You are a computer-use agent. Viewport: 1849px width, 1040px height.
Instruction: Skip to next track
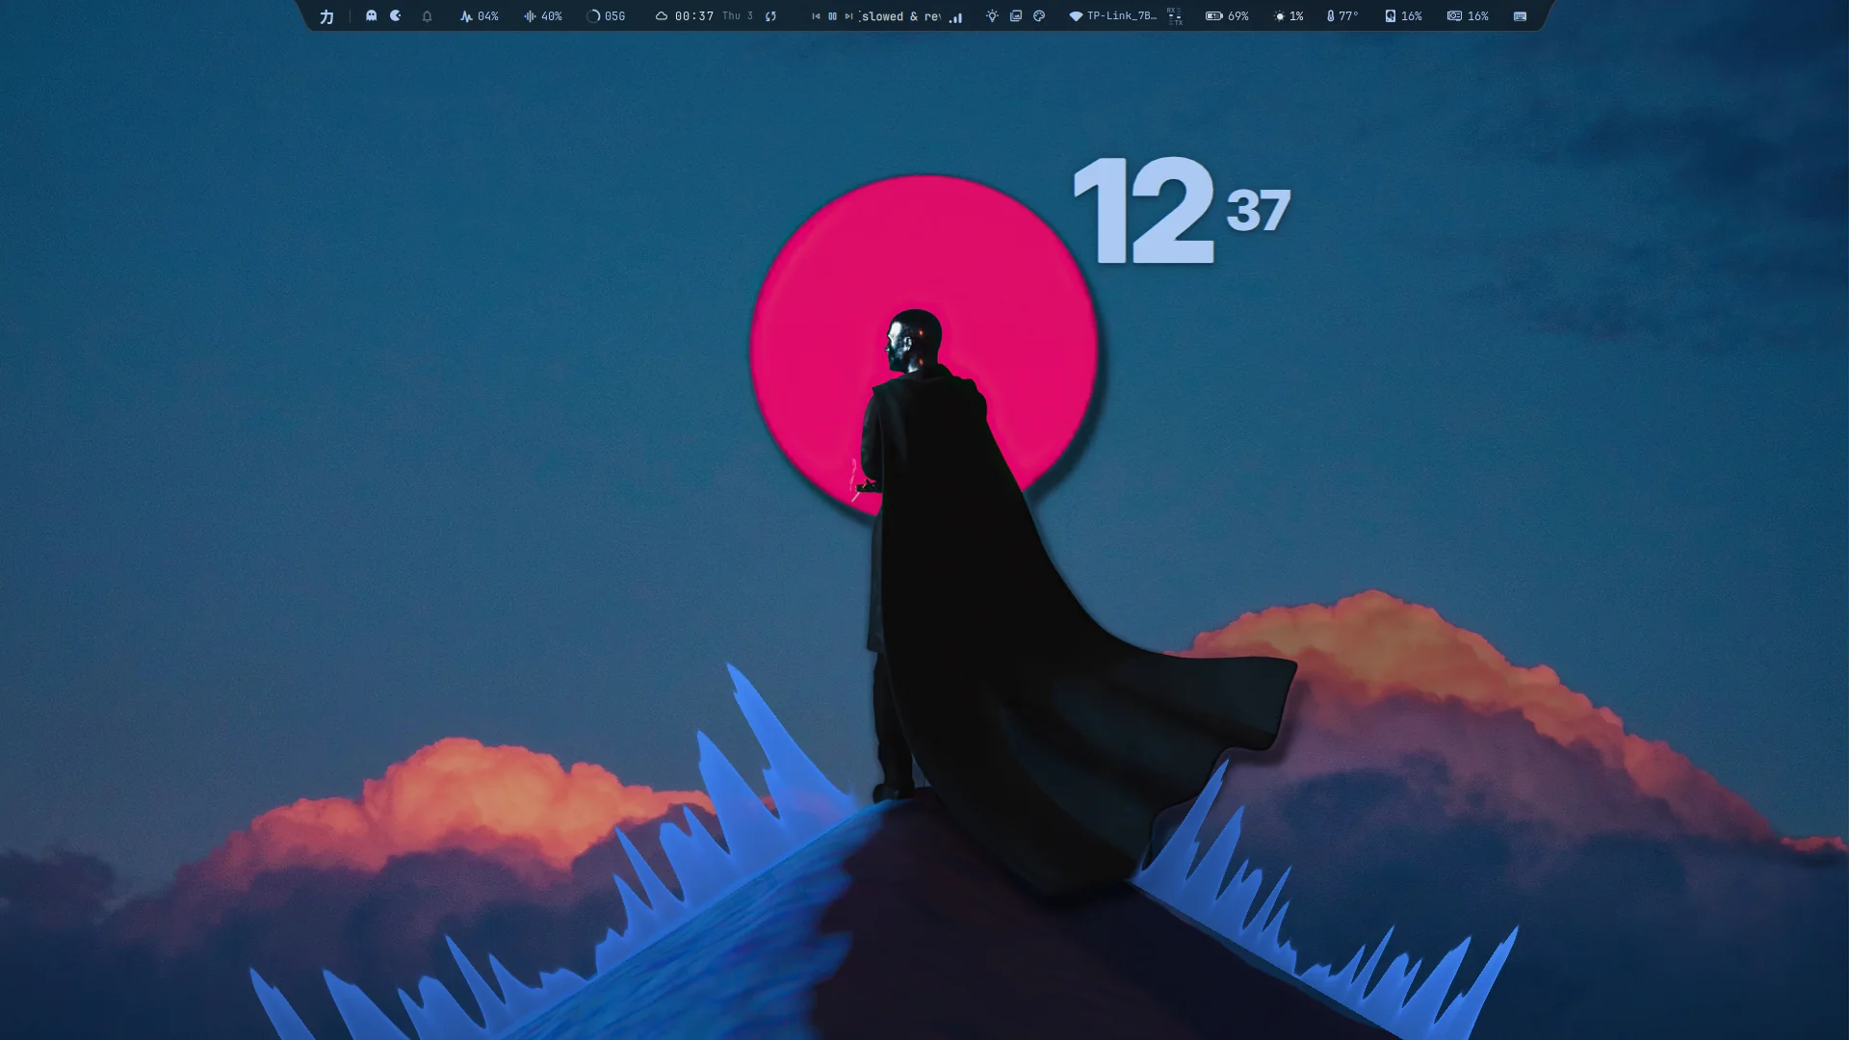tap(848, 16)
